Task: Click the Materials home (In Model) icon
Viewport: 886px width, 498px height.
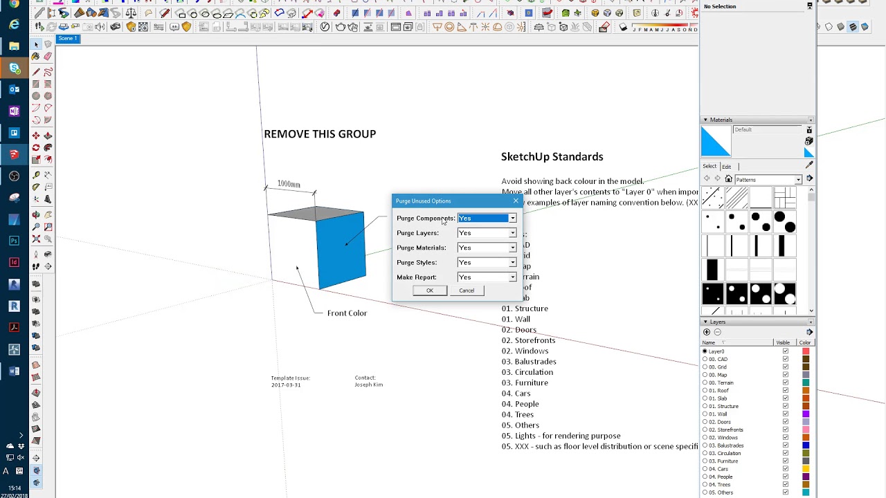Action: (x=729, y=179)
